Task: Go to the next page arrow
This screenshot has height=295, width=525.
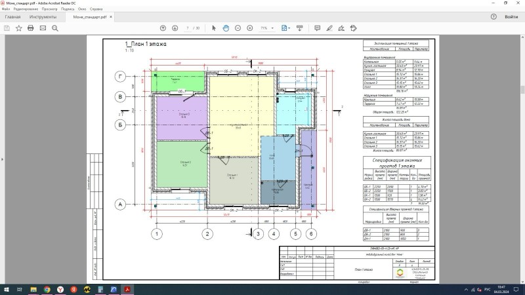Action: 175,28
